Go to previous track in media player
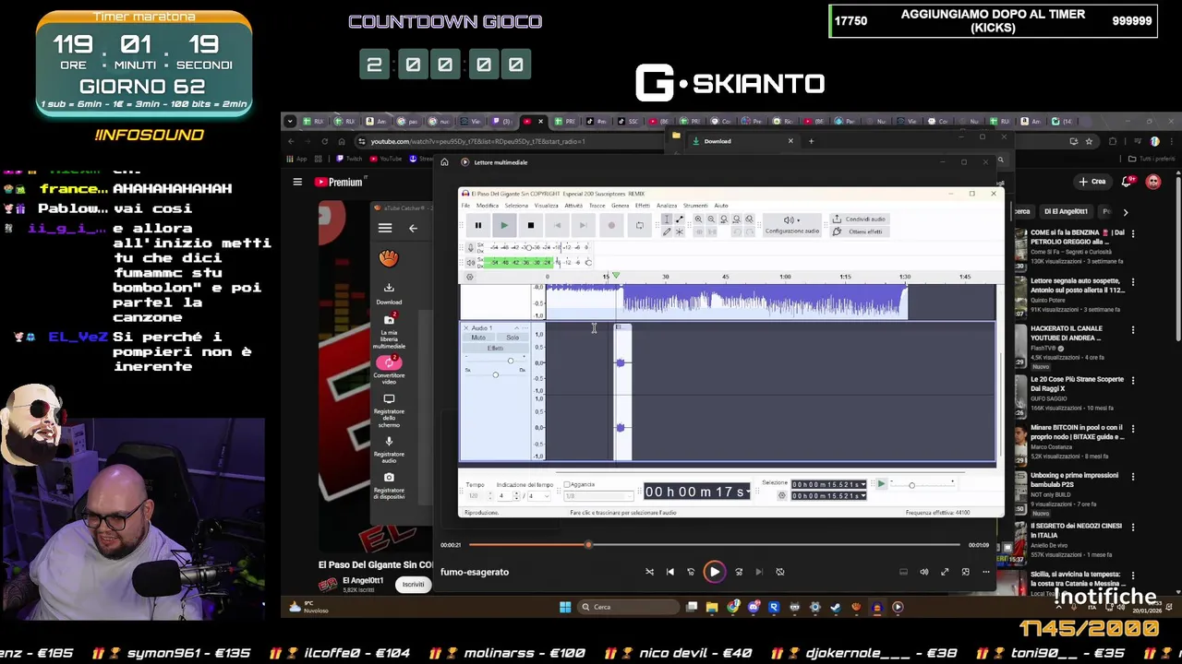This screenshot has width=1182, height=664. (670, 572)
